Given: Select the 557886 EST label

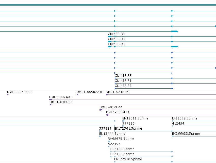Looking at the screenshot, I should (x=128, y=124).
